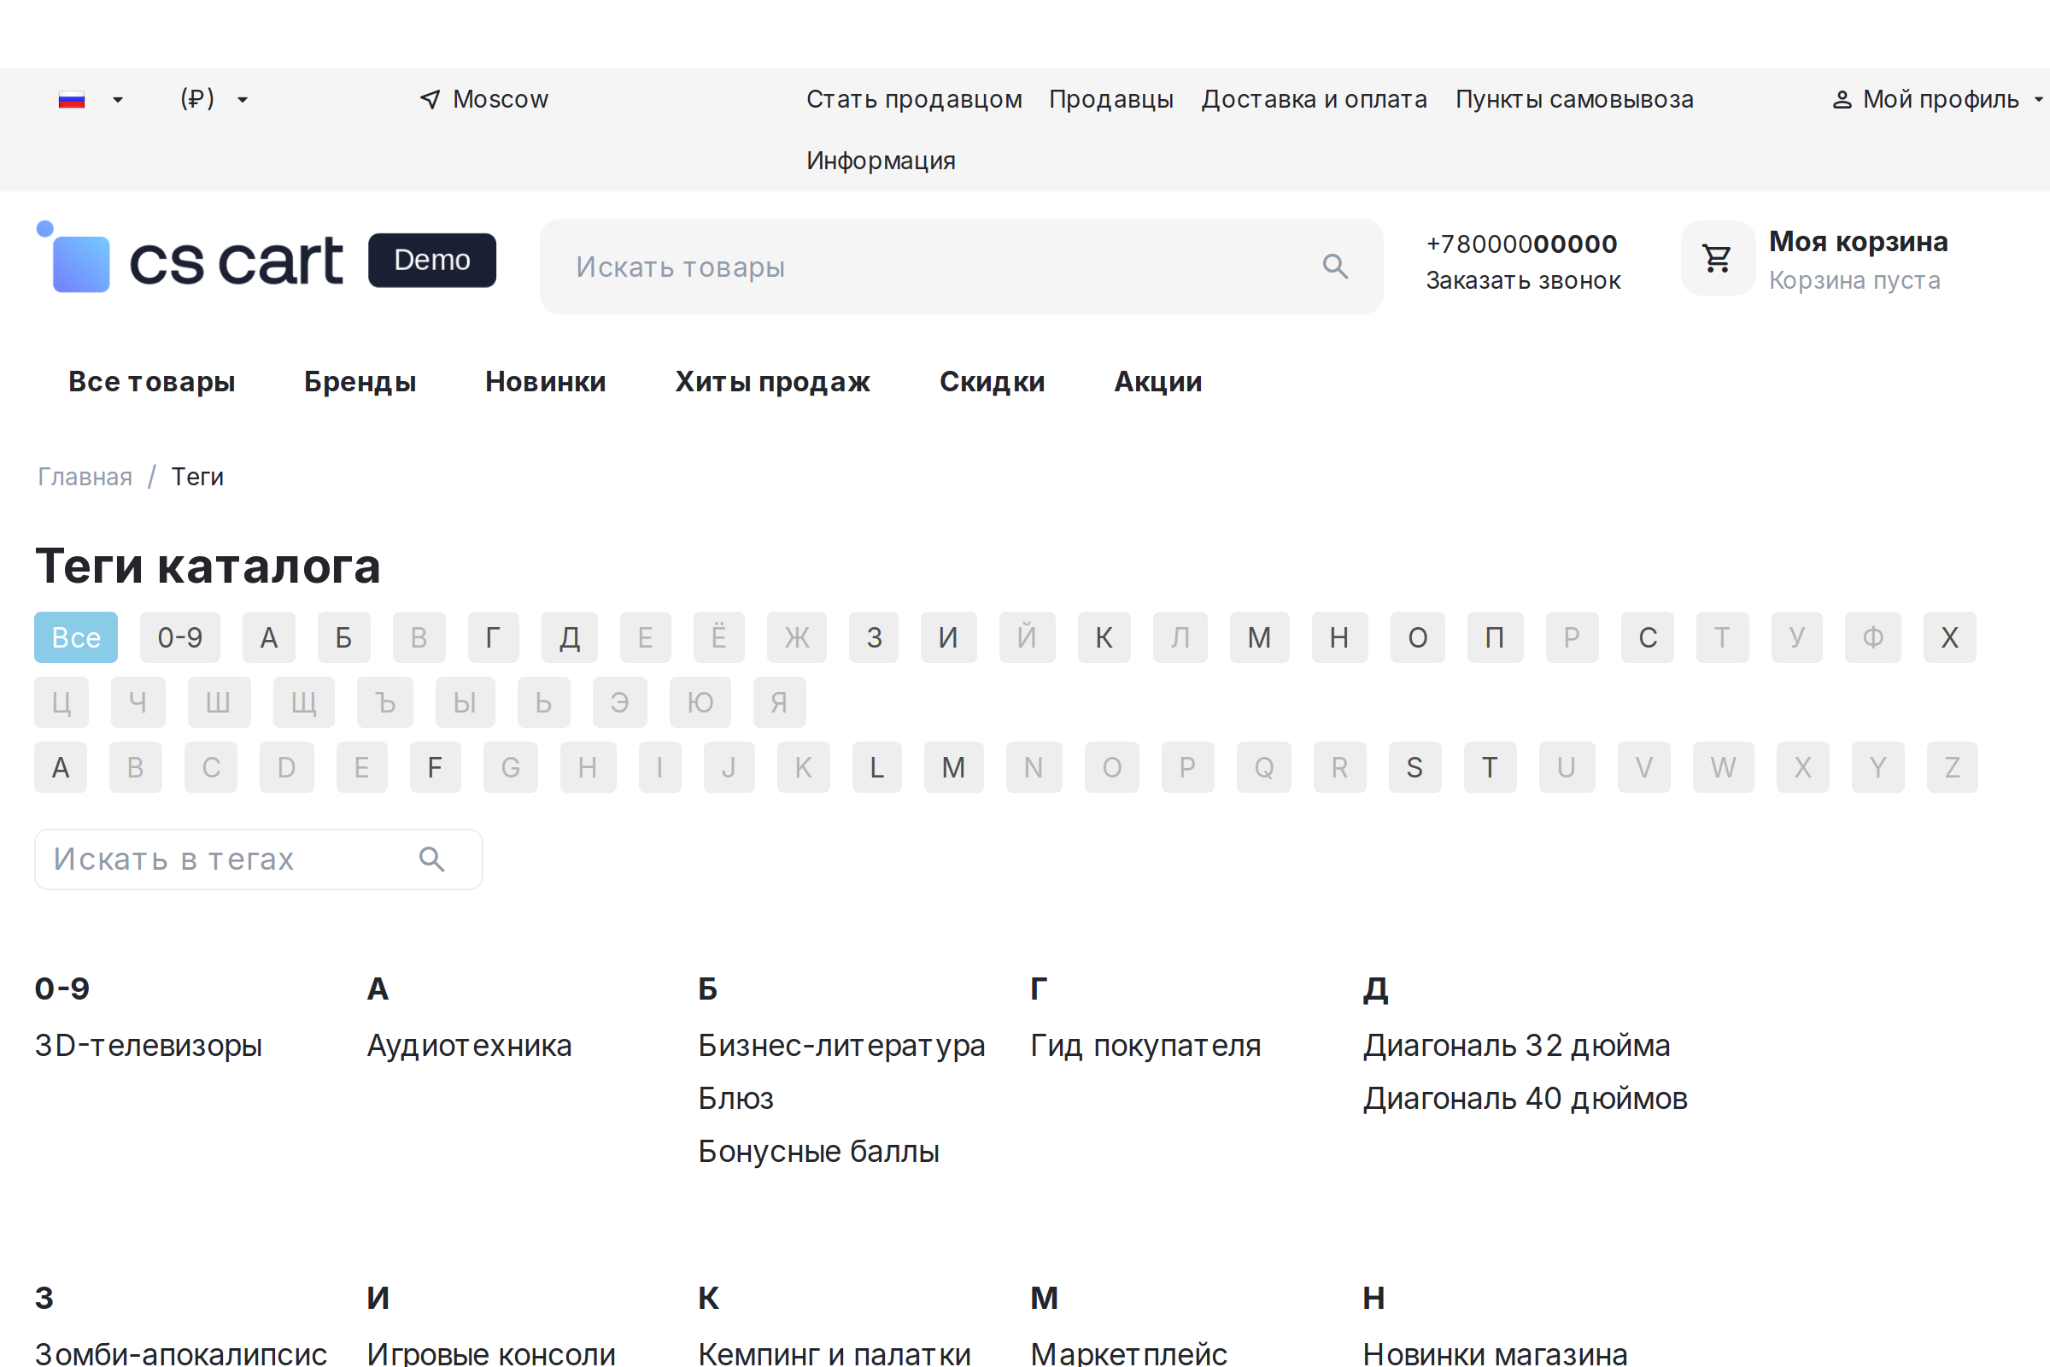Viewport: 2050px width, 1367px height.
Task: Open the language dropdown arrow
Action: point(118,99)
